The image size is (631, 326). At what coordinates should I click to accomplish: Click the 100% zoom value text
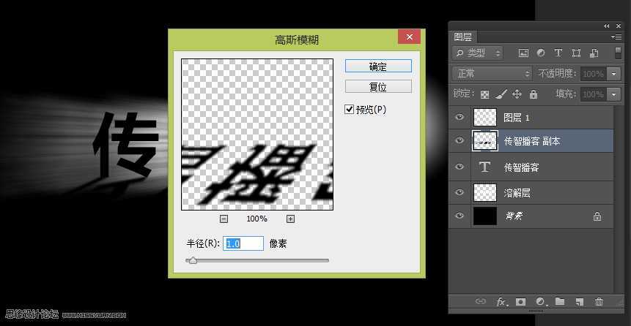point(257,219)
